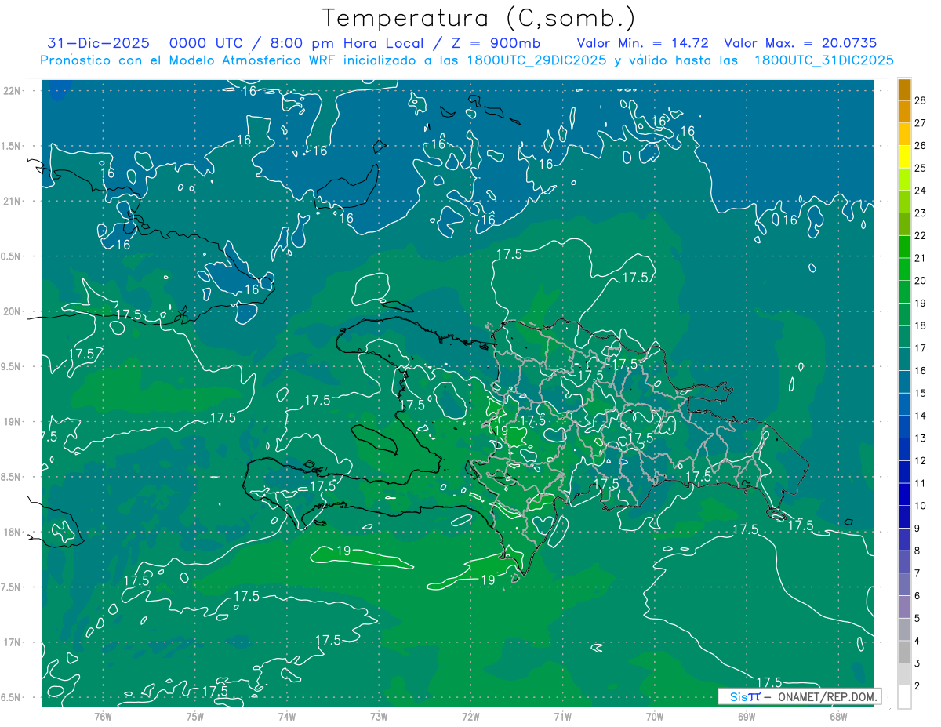Select the 'Valor Min. = 14.72' readout
The height and width of the screenshot is (727, 941).
click(x=644, y=43)
